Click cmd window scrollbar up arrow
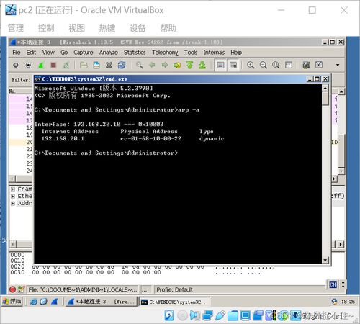The width and height of the screenshot is (360, 324). pyautogui.click(x=325, y=88)
